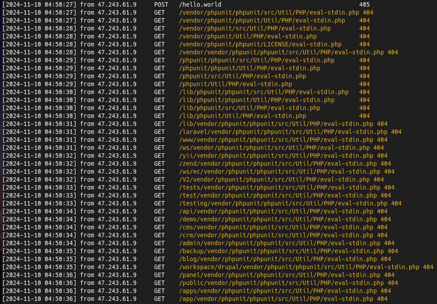Open the /laravel/vendor phpunit path
This screenshot has height=304, width=437.
point(283,132)
